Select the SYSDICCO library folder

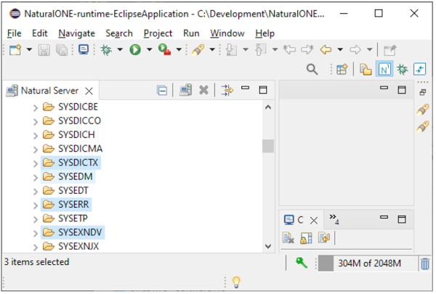(x=72, y=121)
